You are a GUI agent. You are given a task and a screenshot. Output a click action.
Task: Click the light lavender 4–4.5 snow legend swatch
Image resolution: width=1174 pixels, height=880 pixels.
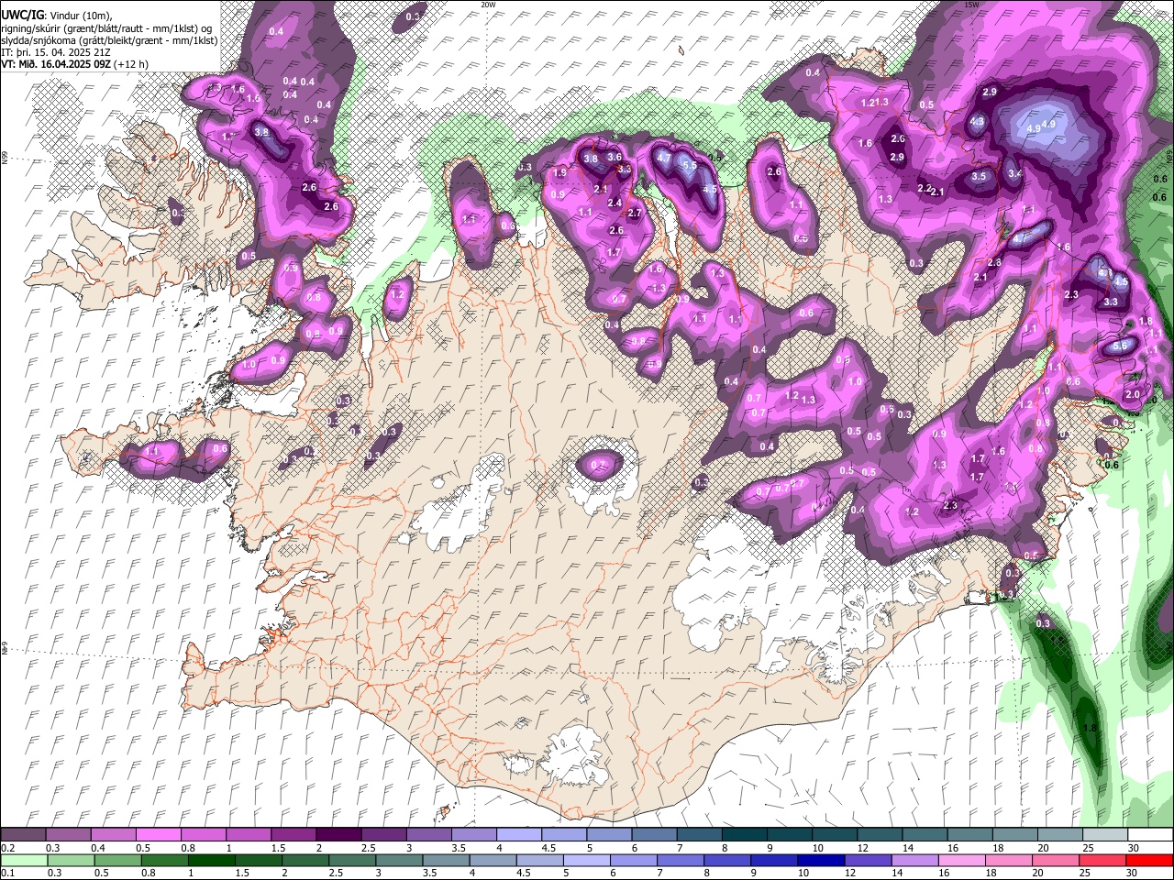pyautogui.click(x=518, y=835)
